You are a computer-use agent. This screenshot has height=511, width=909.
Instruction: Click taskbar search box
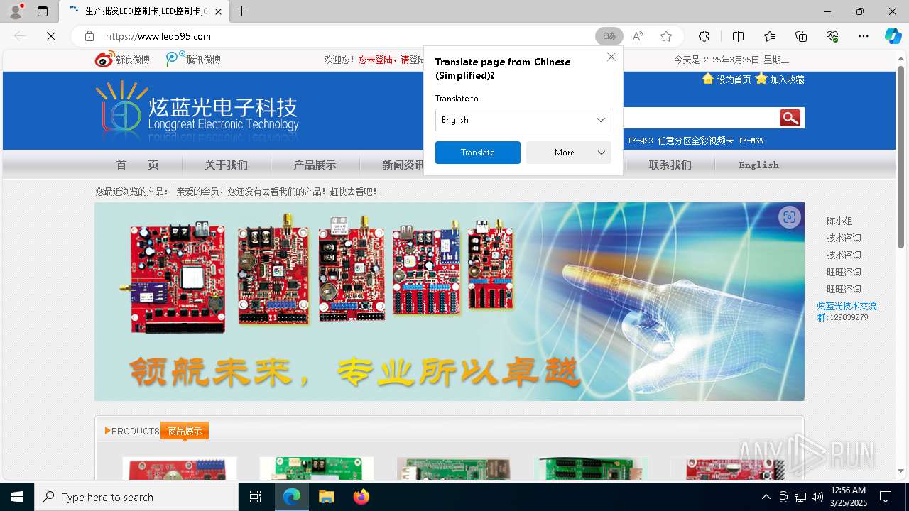pos(136,497)
